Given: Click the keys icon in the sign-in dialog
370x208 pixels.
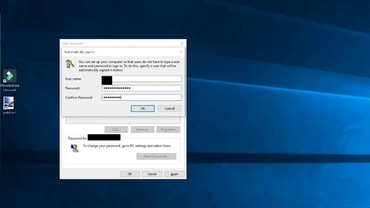Looking at the screenshot, I should [69, 64].
